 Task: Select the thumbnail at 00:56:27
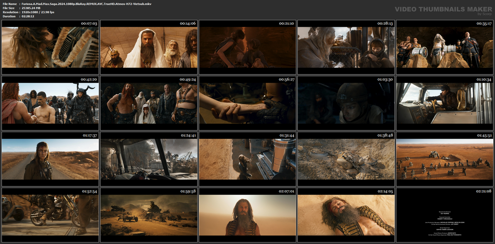tap(247, 103)
